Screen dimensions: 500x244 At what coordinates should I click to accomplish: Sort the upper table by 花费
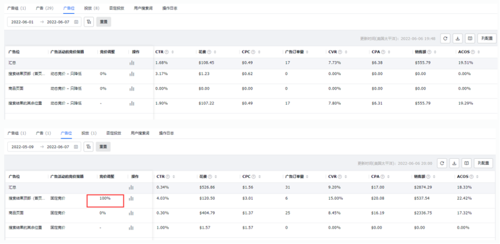coord(215,52)
